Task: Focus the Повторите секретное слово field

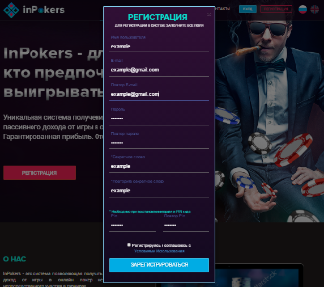Action: [159, 191]
